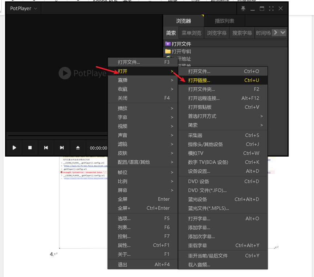Toggle PotPlayer fullscreen from the title bar
The height and width of the screenshot is (277, 314).
[271, 8]
